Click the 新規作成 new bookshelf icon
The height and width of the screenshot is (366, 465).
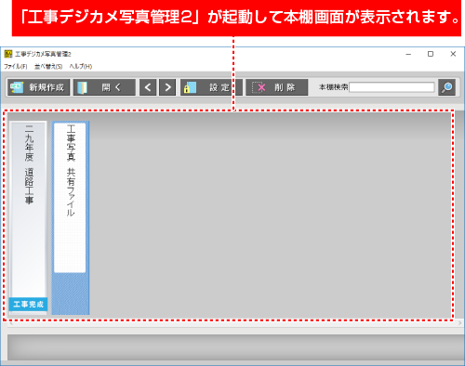tap(17, 87)
